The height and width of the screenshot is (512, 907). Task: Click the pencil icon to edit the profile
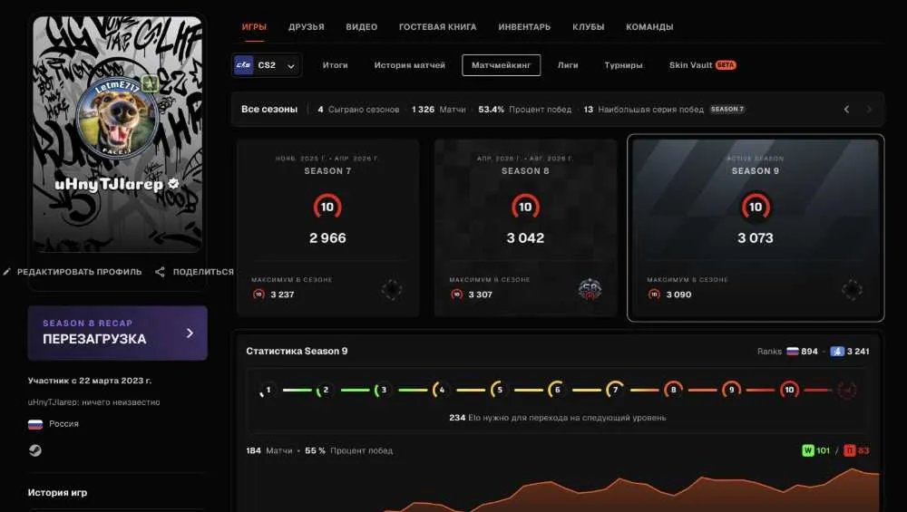(7, 272)
